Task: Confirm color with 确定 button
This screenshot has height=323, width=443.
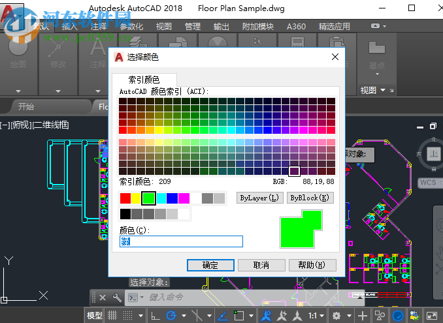Action: 210,265
